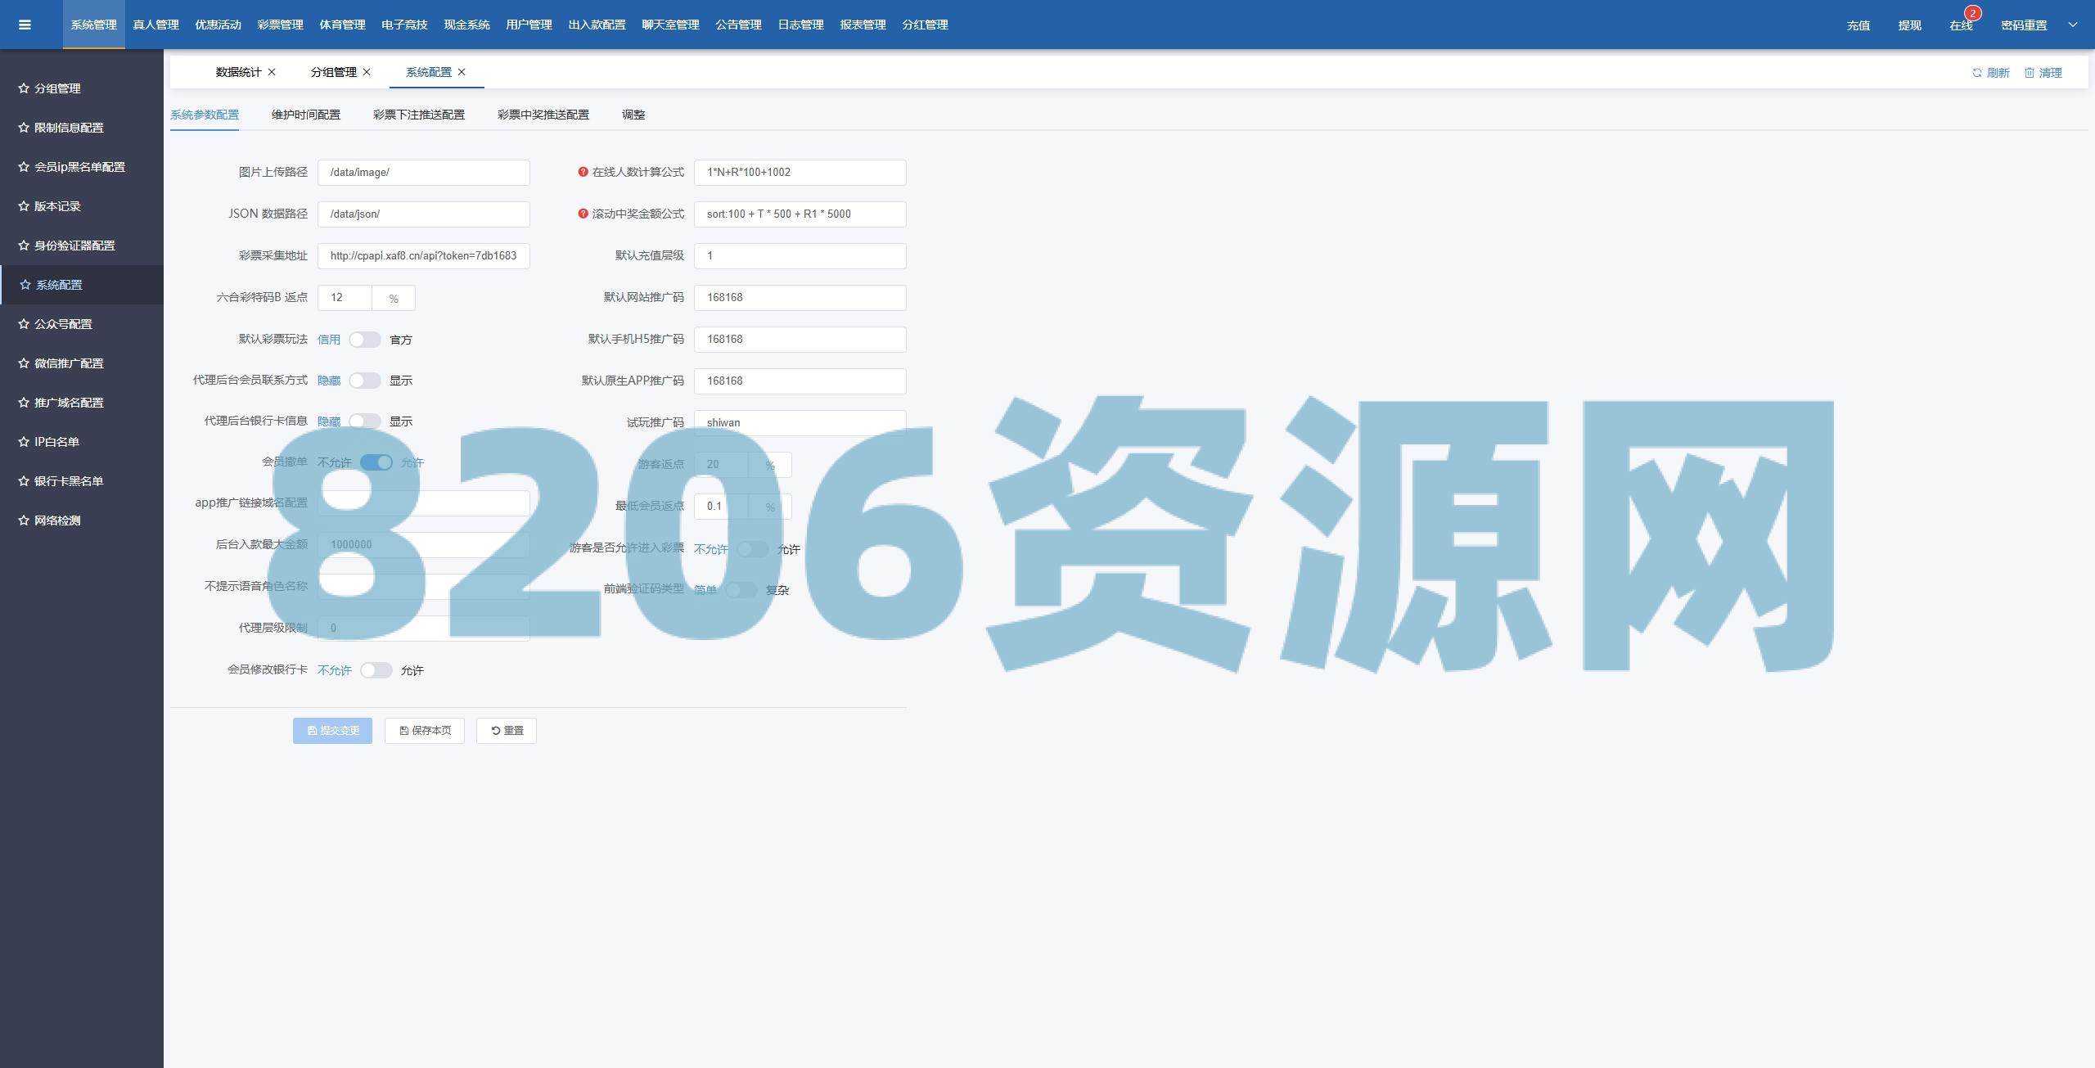Focus the 默认充值层级 input field

(x=800, y=256)
